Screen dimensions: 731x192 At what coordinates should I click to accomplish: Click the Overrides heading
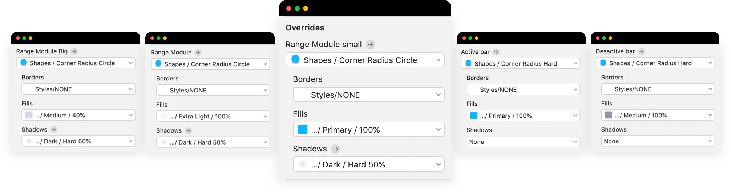305,28
